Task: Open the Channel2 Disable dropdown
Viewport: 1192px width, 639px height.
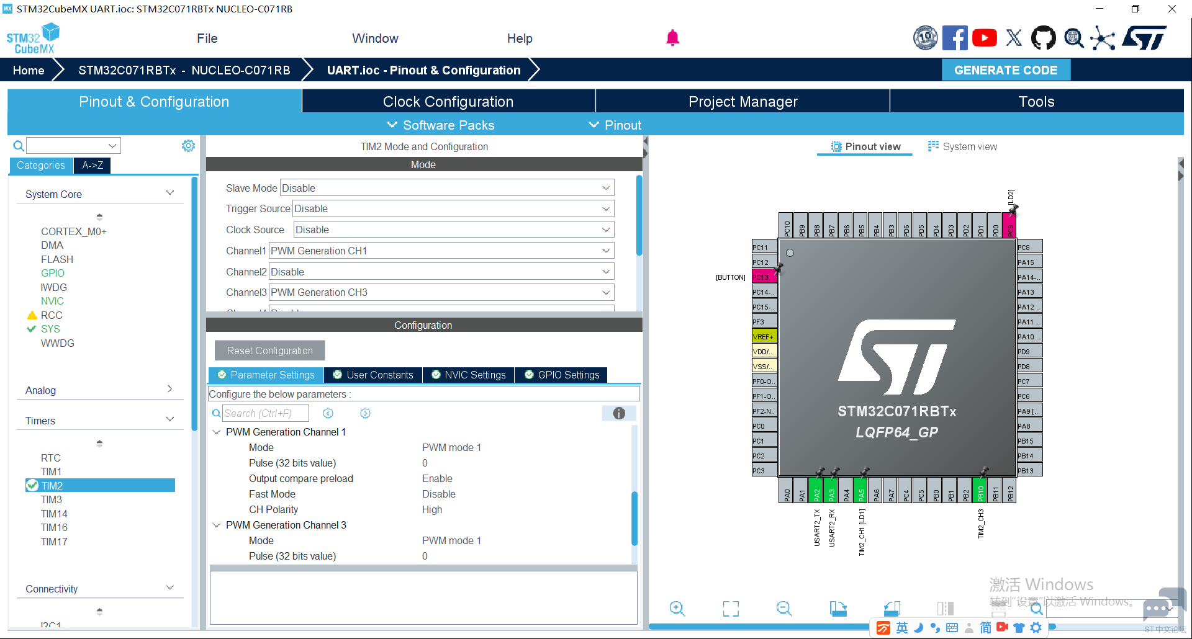Action: coord(441,272)
